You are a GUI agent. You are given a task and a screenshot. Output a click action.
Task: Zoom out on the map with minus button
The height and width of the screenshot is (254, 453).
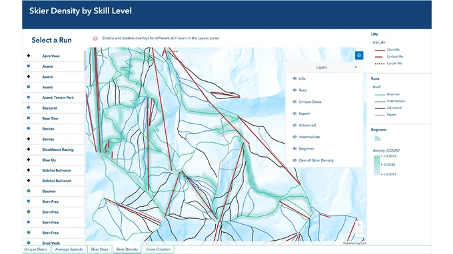(359, 233)
